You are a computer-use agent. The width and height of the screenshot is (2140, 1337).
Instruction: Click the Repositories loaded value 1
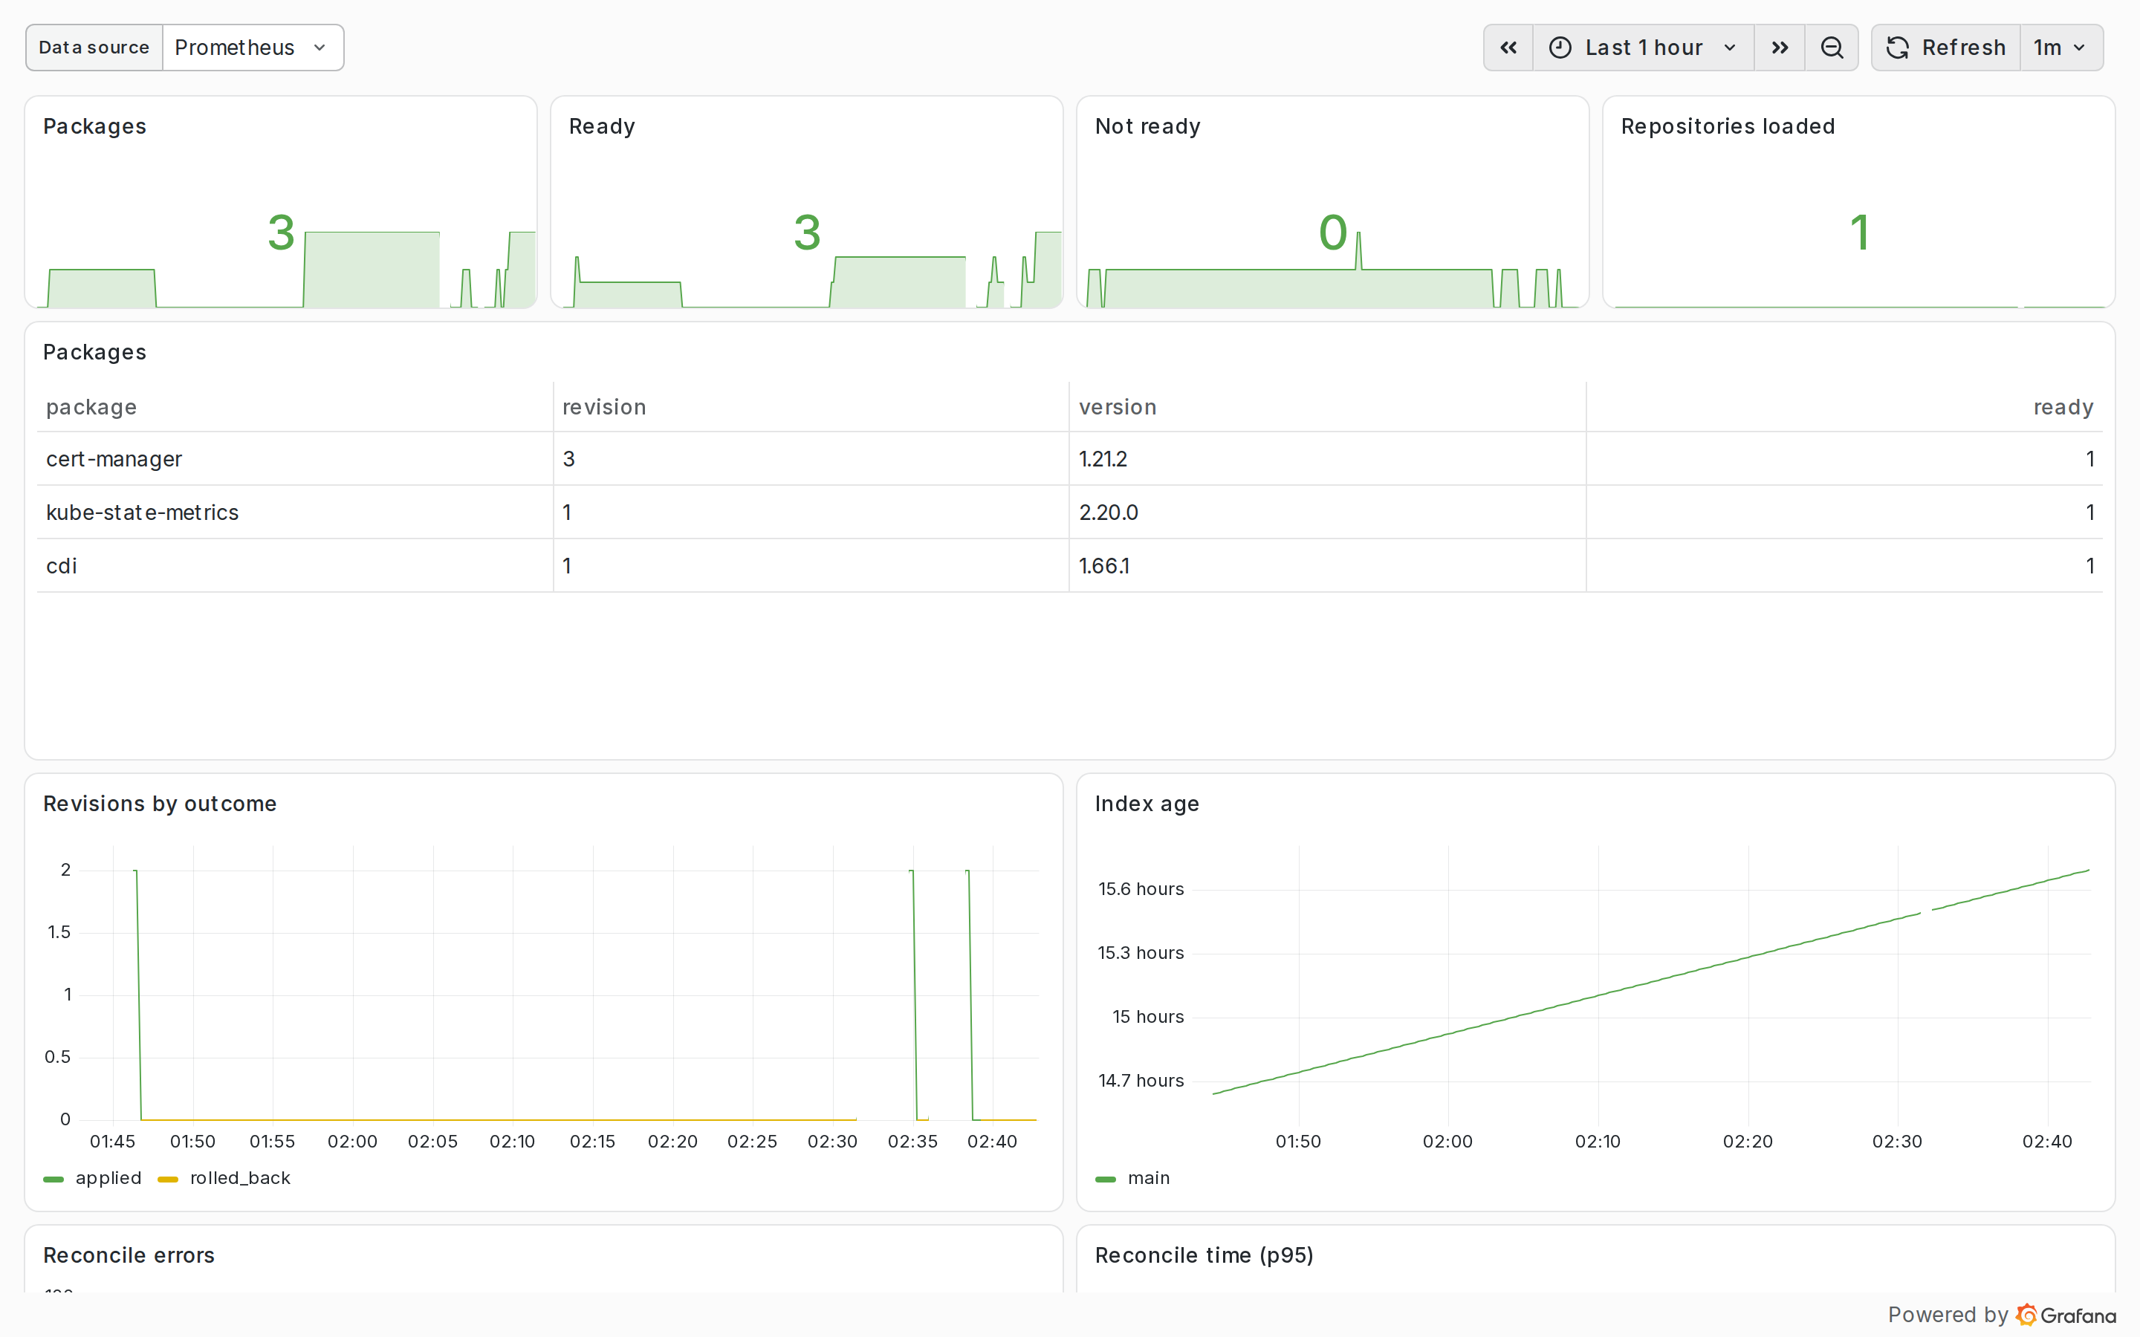[1859, 232]
